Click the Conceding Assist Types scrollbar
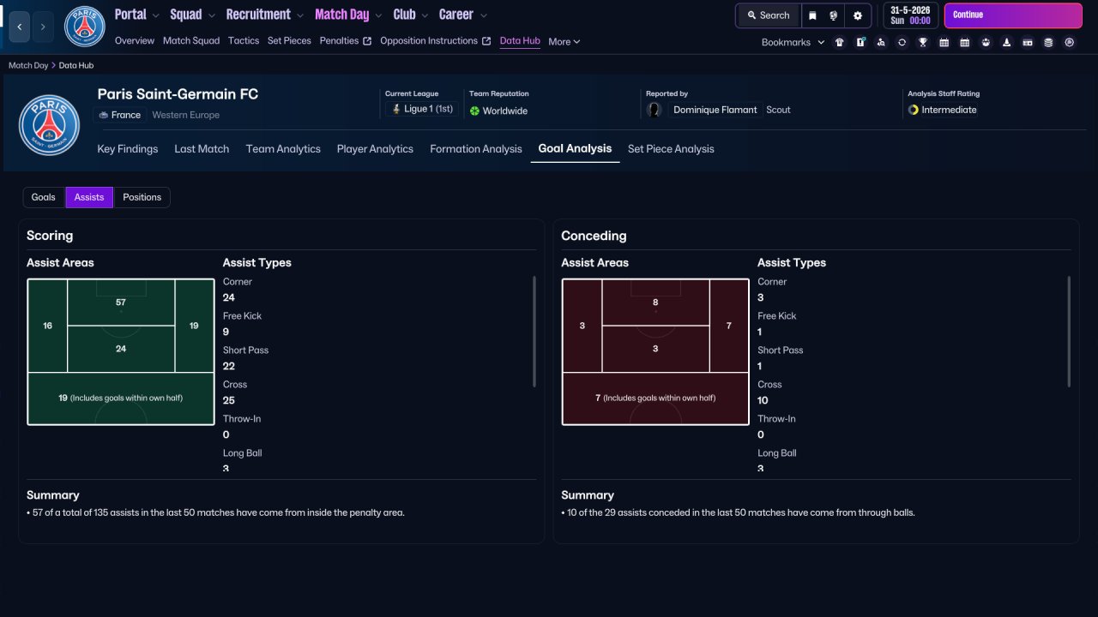The height and width of the screenshot is (617, 1098). 1069,331
